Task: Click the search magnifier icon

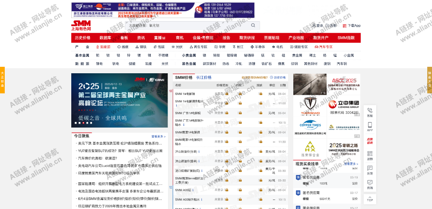Action: coord(253,25)
